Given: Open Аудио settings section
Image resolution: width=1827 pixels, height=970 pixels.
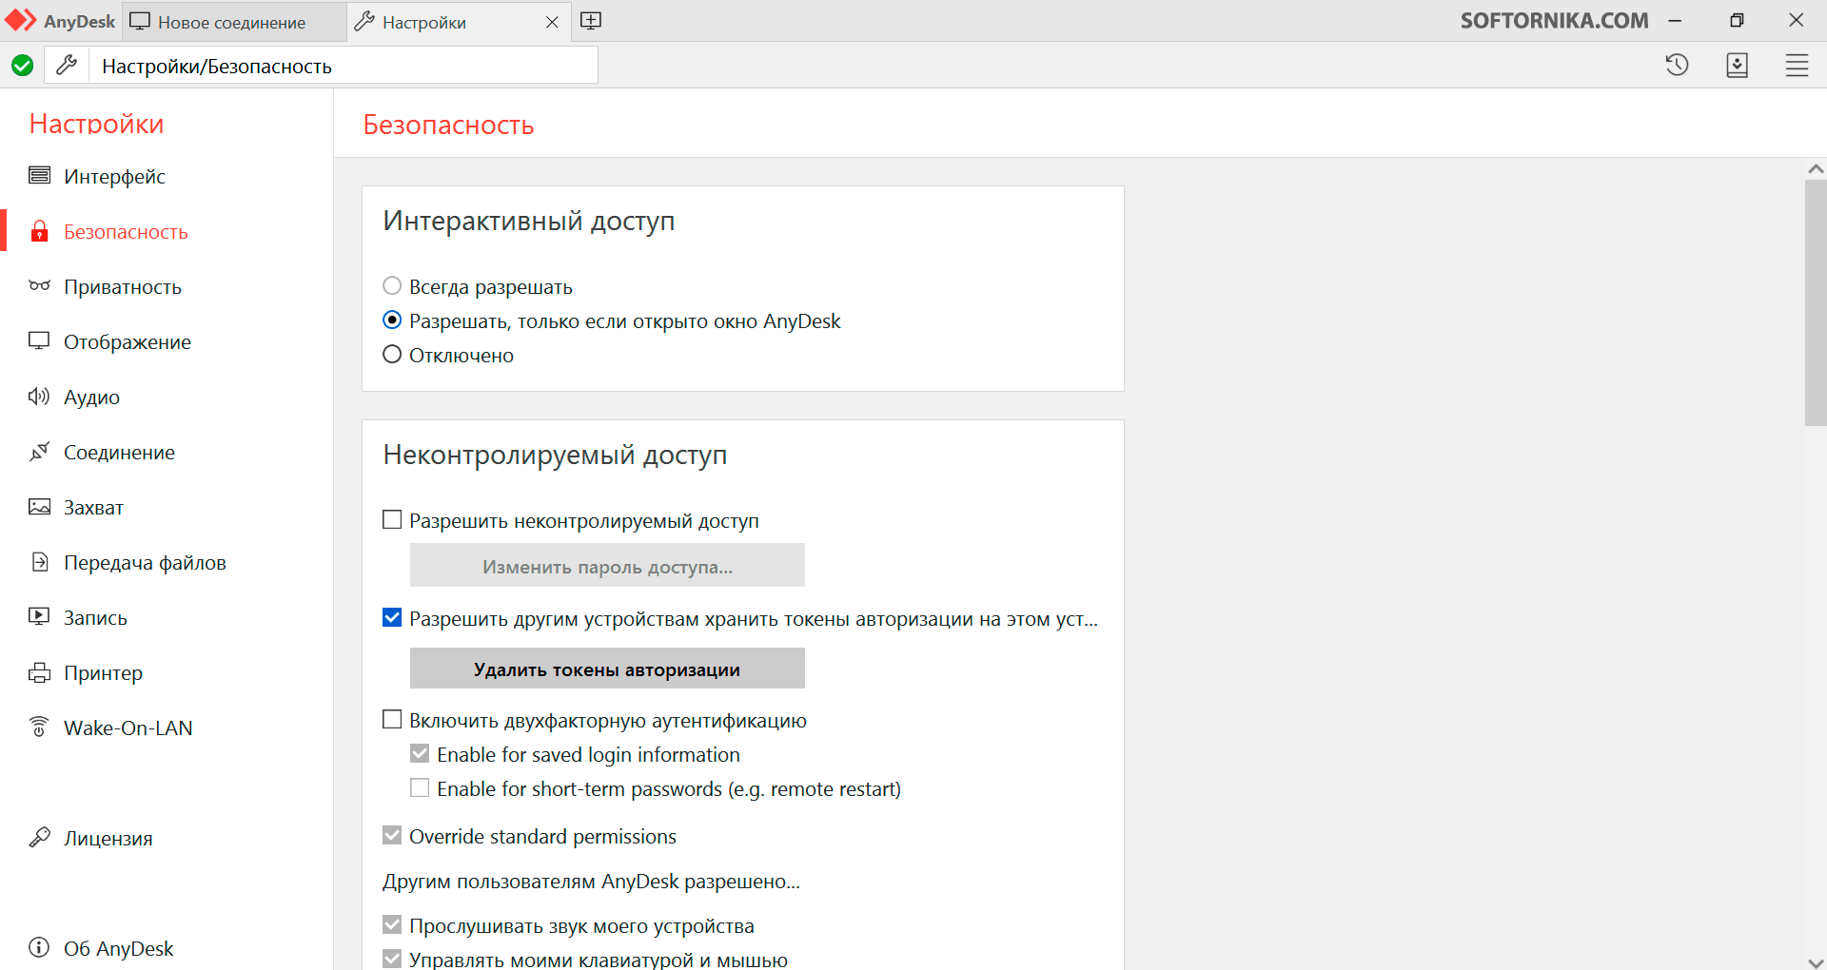Looking at the screenshot, I should coord(91,397).
